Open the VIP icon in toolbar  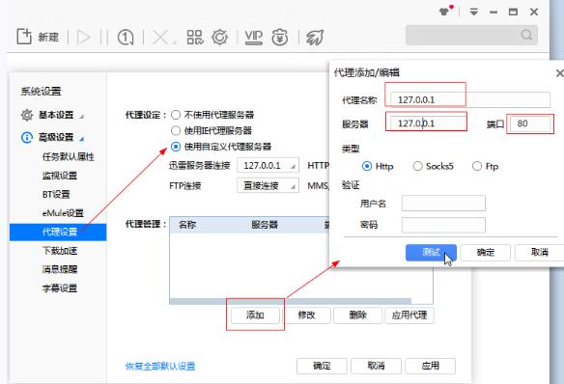click(x=254, y=37)
